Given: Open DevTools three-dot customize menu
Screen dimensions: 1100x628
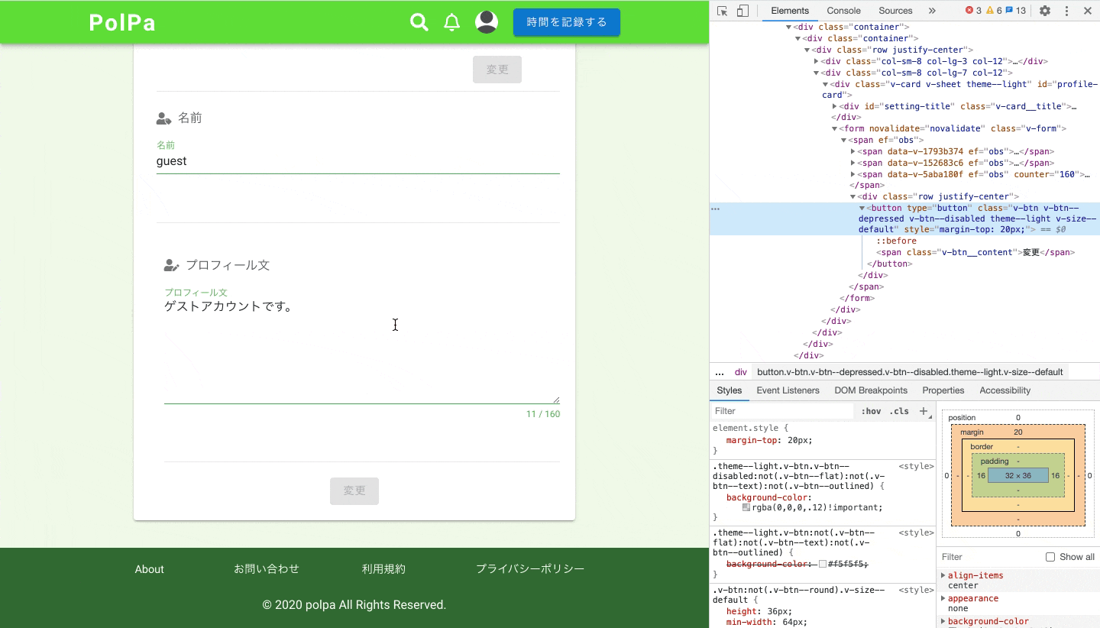Looking at the screenshot, I should (x=1066, y=11).
